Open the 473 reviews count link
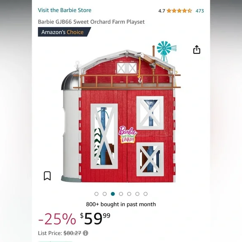Viewport: 242px width, 242px height. coord(200,11)
